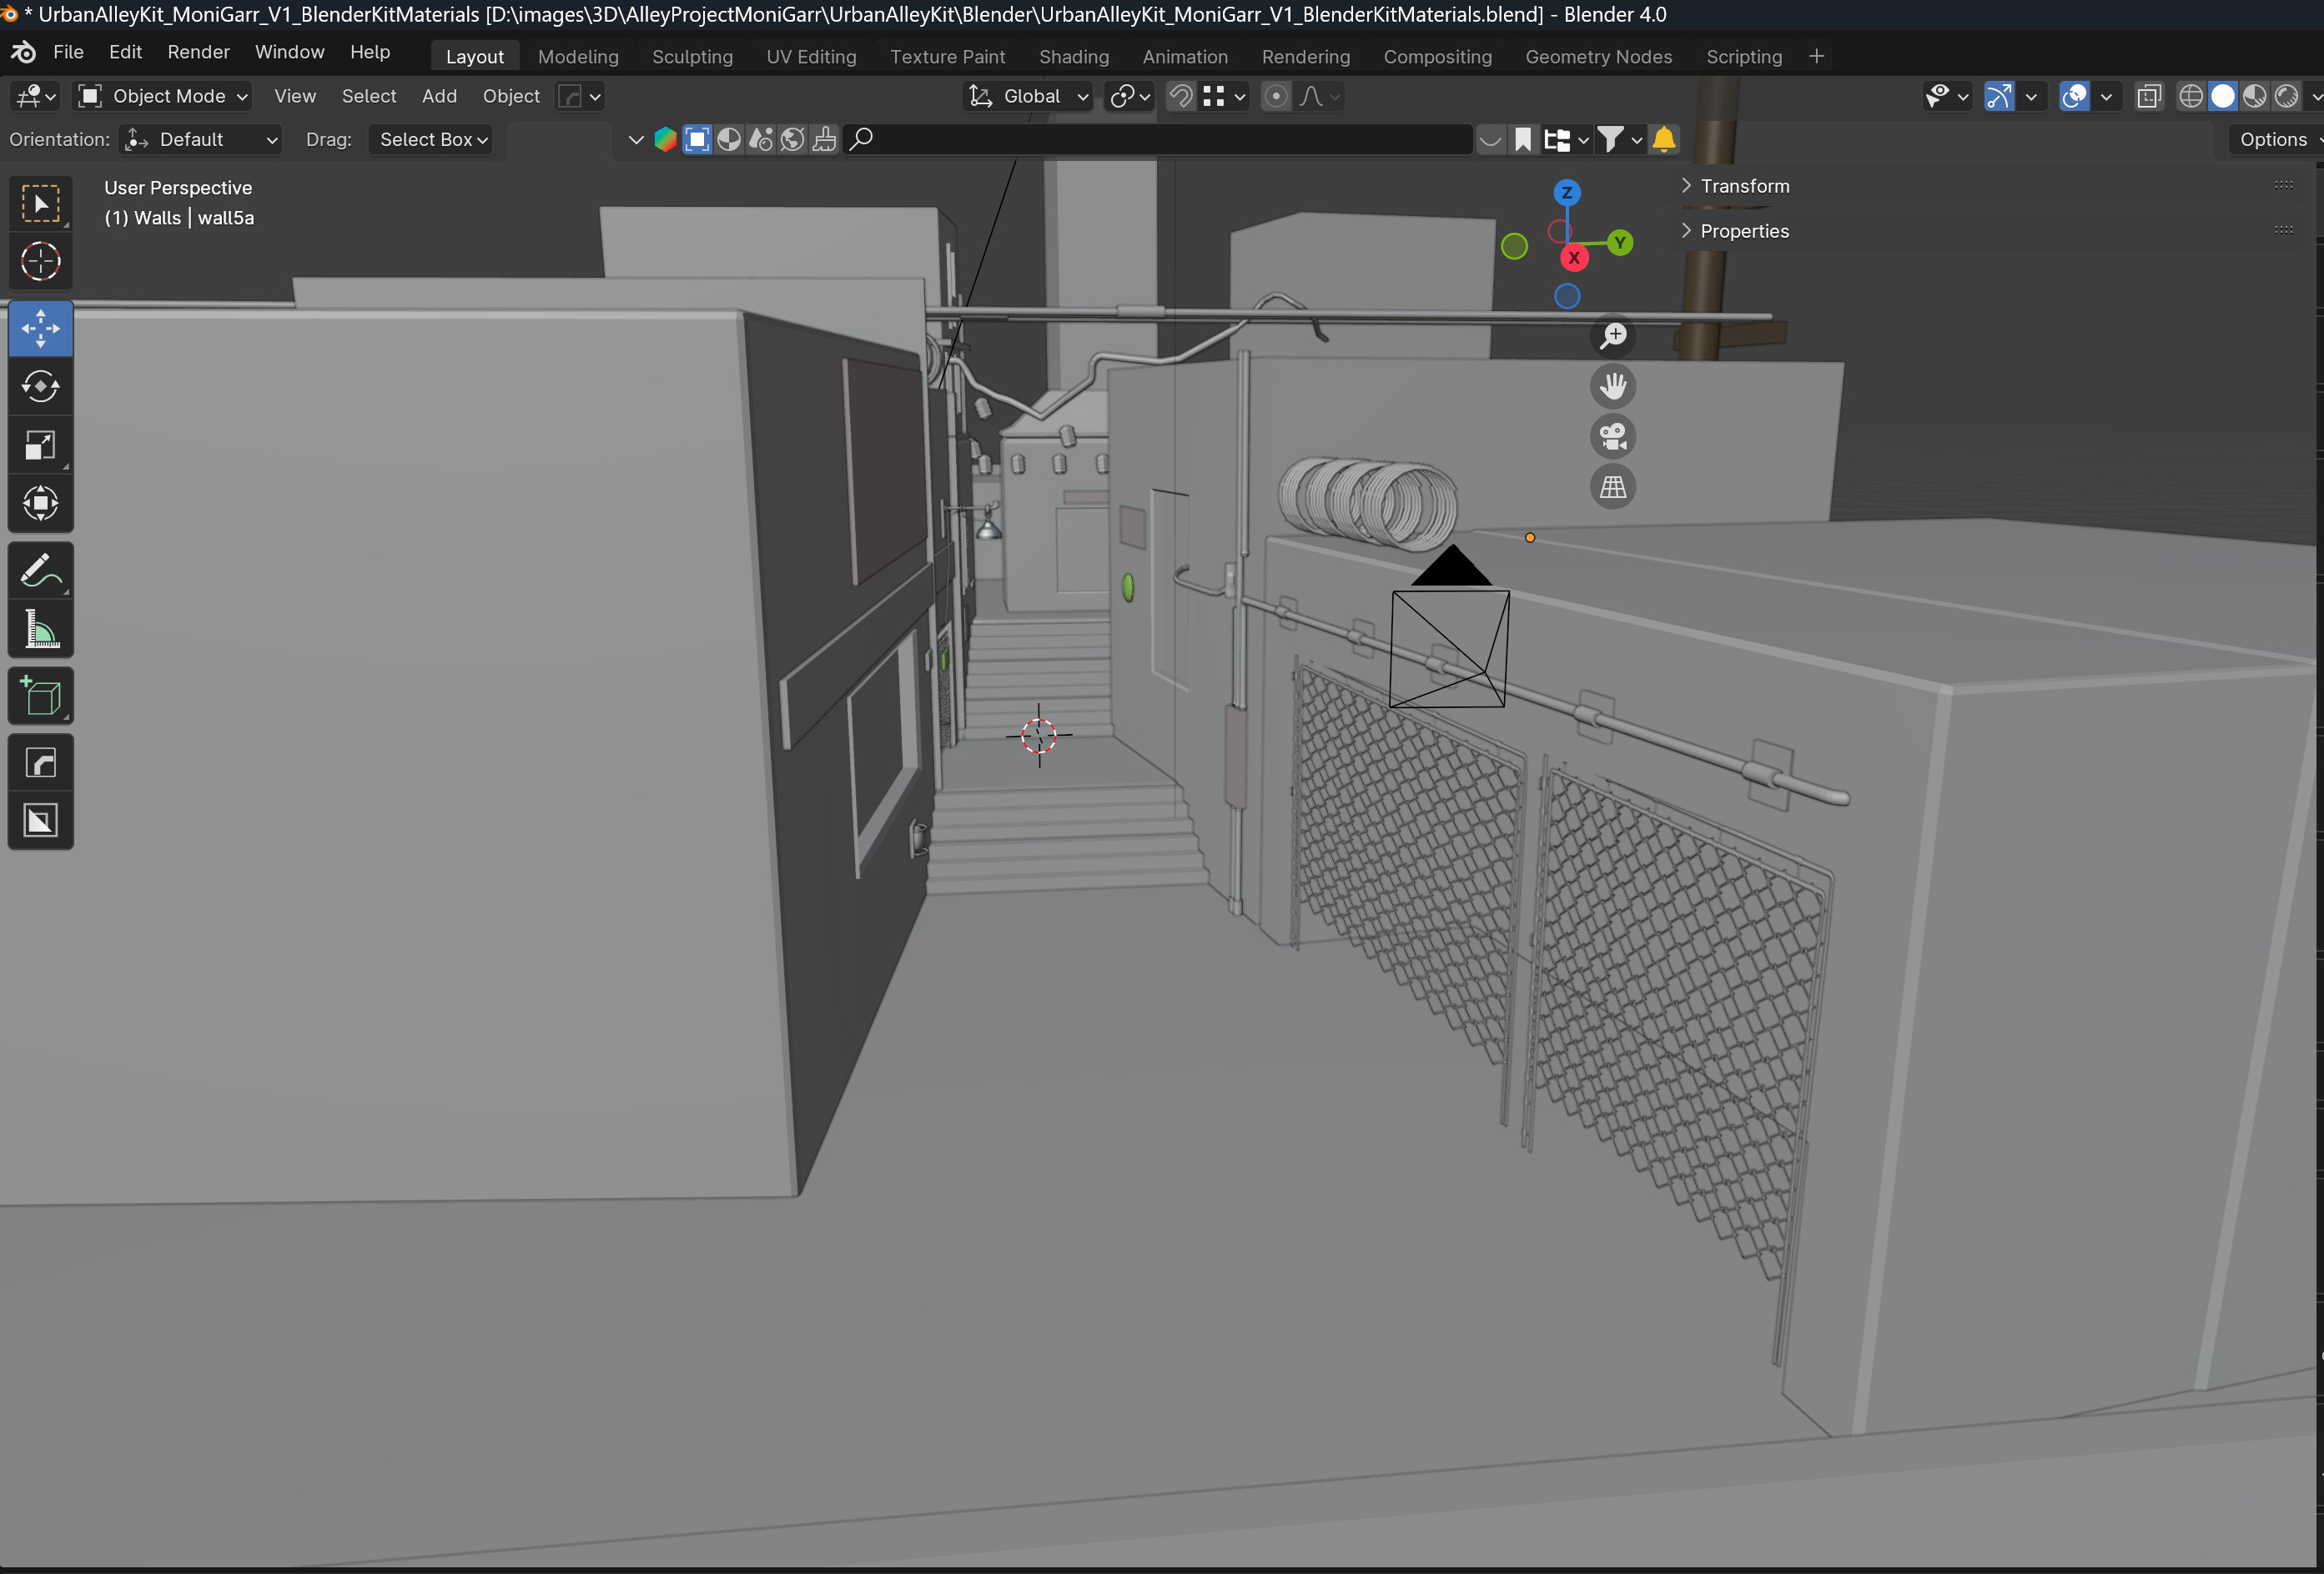Screen dimensions: 2324x1574
Task: Open the viewport View menu
Action: pyautogui.click(x=295, y=96)
